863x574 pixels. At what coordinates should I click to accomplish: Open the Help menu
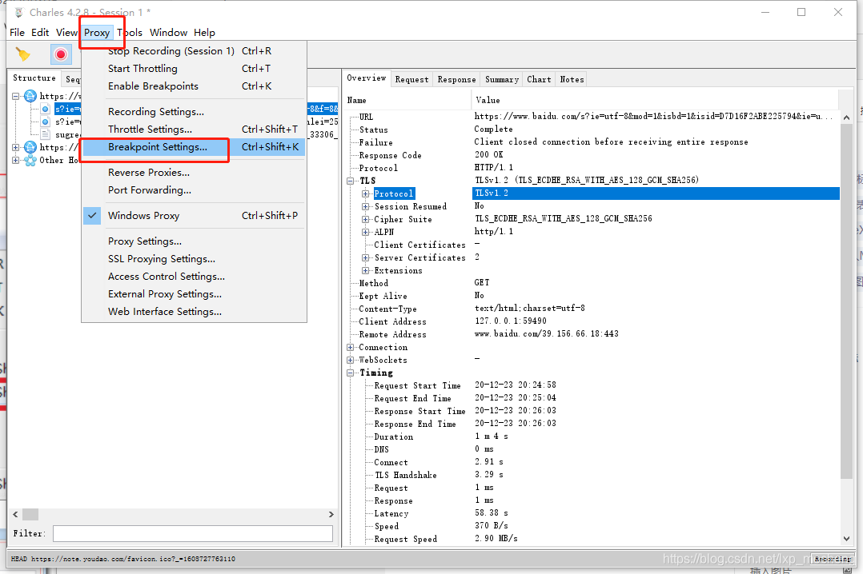(x=204, y=33)
